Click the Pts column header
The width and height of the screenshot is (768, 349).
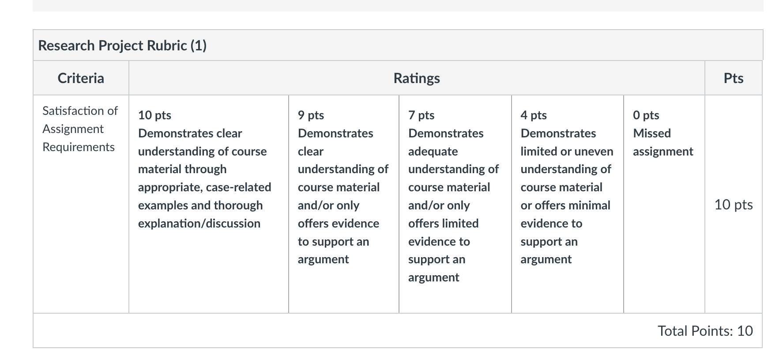click(734, 78)
